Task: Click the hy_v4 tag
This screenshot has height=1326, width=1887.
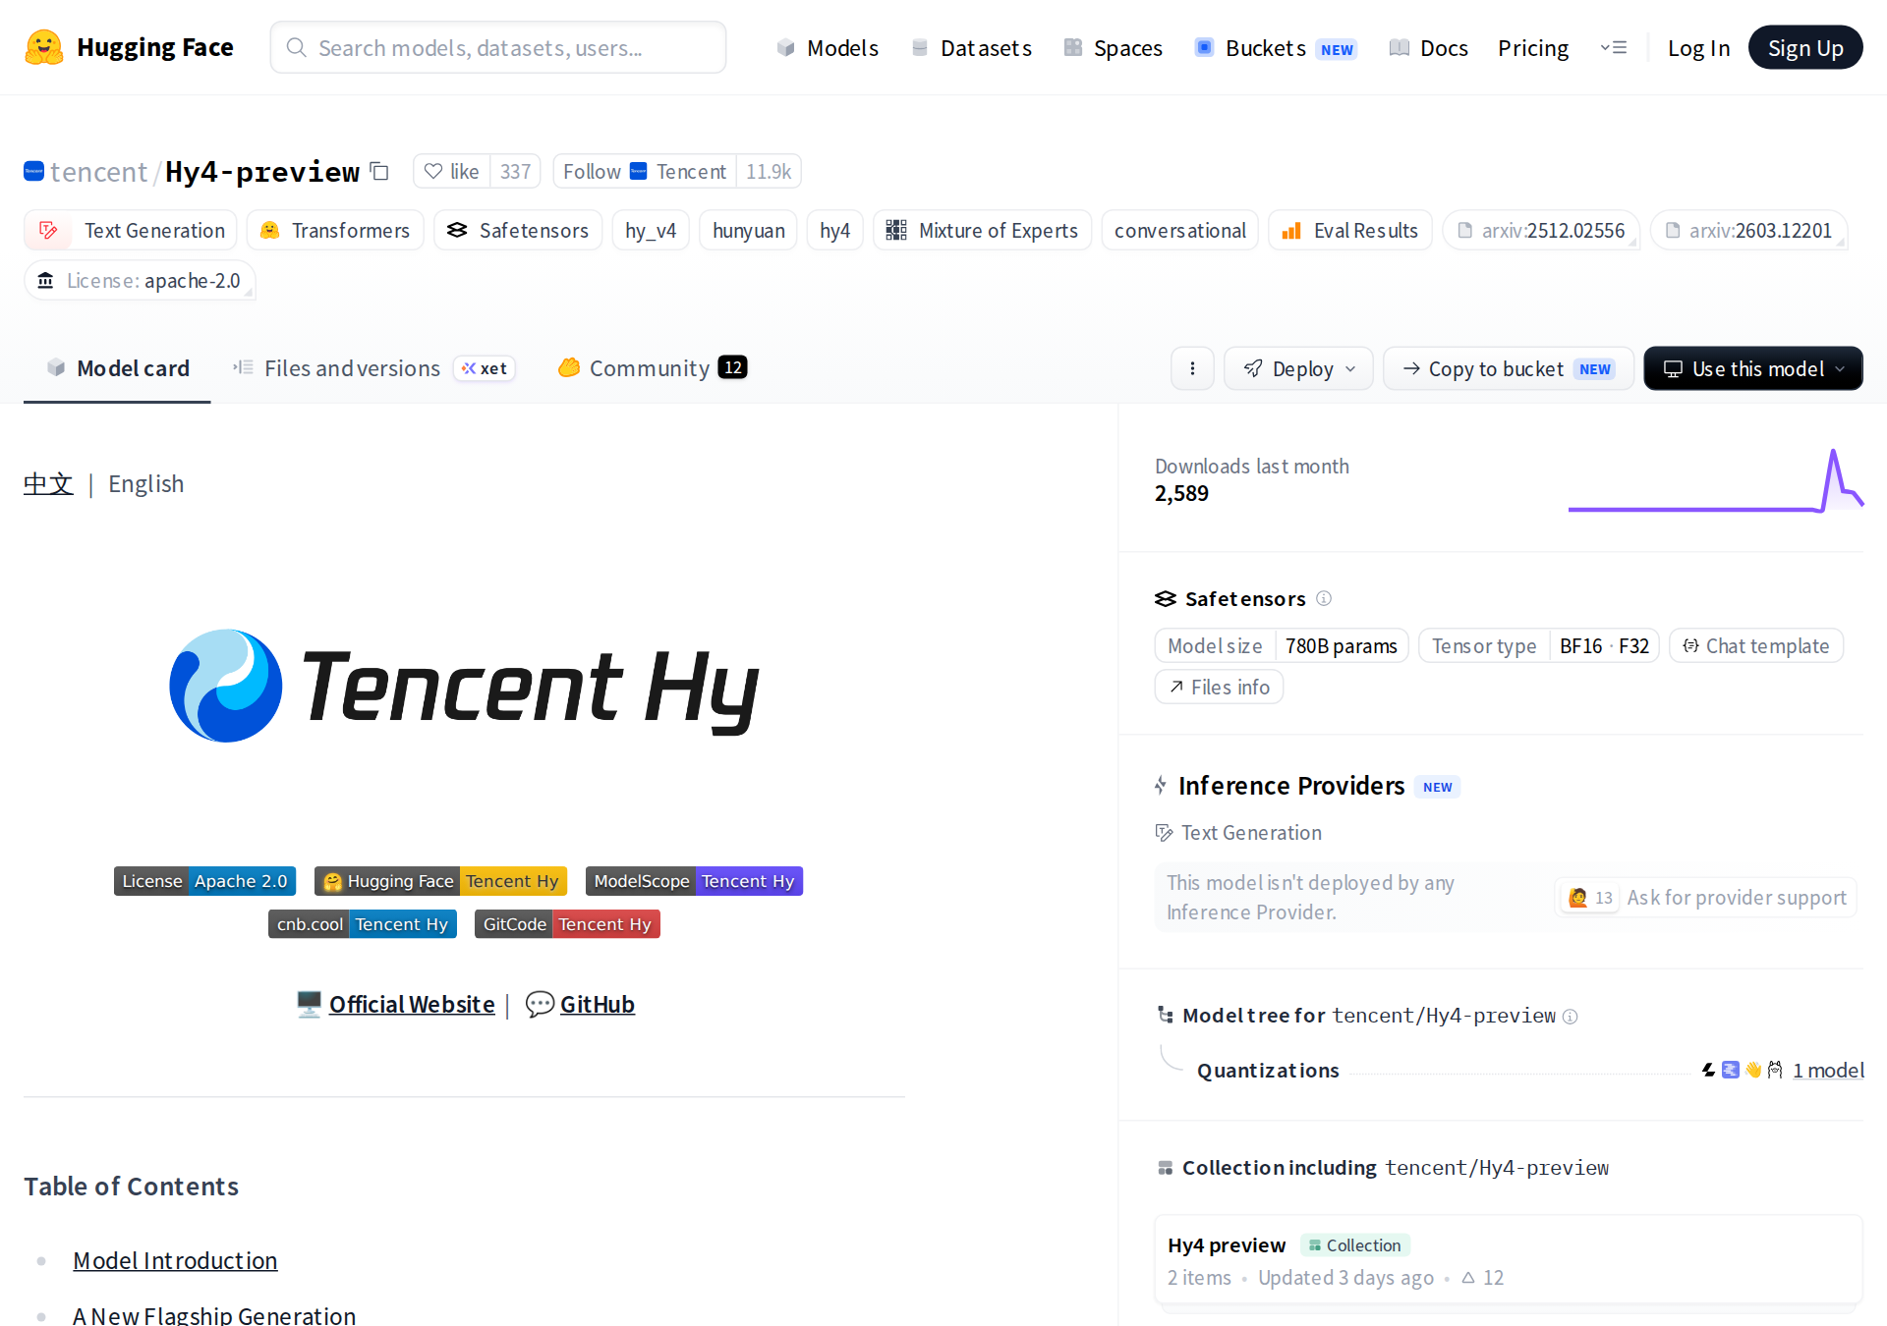Action: pos(651,231)
